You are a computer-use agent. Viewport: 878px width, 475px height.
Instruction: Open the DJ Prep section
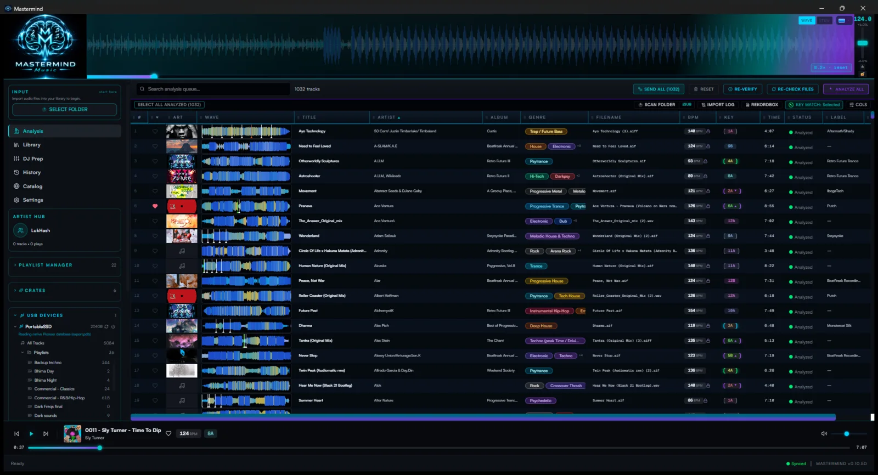tap(65, 159)
